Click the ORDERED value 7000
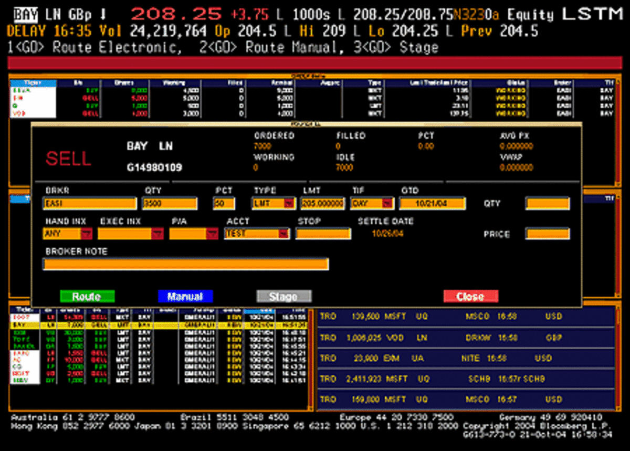 point(262,146)
